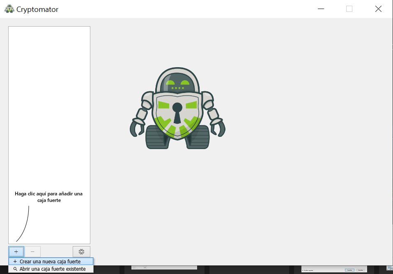Click the large Cryptomator robot logo
Screen dimensions: 393x274
(x=177, y=108)
